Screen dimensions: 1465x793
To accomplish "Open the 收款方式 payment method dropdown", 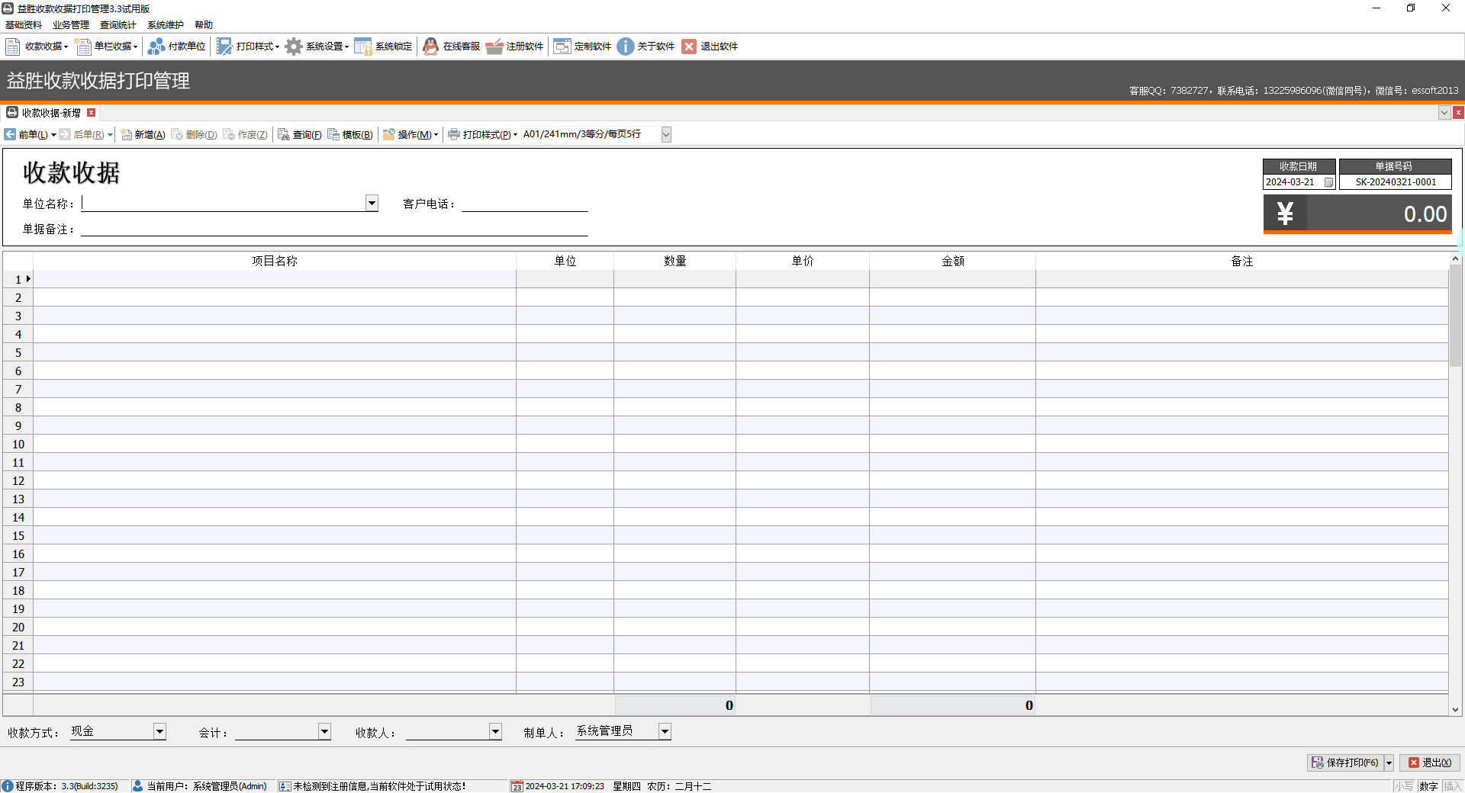I will click(x=159, y=731).
